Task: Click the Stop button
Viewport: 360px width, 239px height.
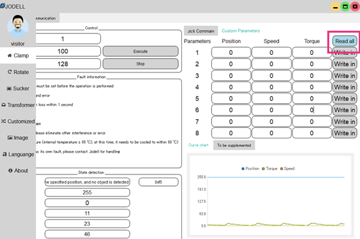Action: (x=141, y=64)
